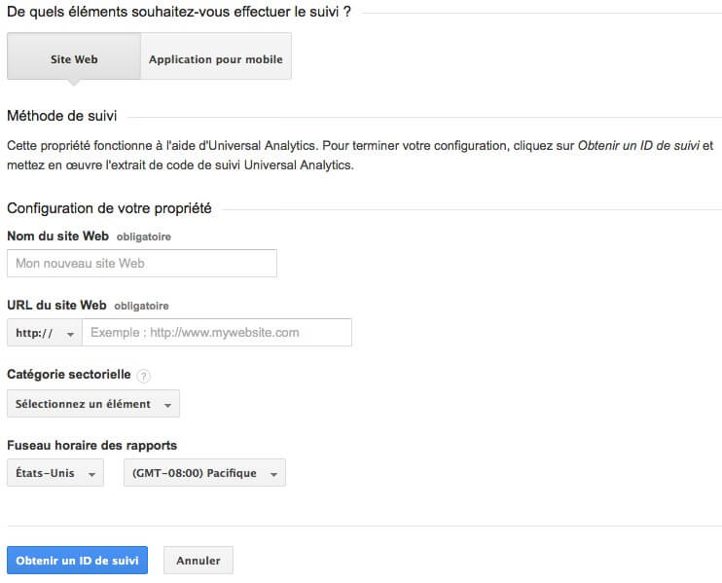Click obligatoire tag beside Nom du site Web
Image resolution: width=722 pixels, height=583 pixels.
coord(145,237)
